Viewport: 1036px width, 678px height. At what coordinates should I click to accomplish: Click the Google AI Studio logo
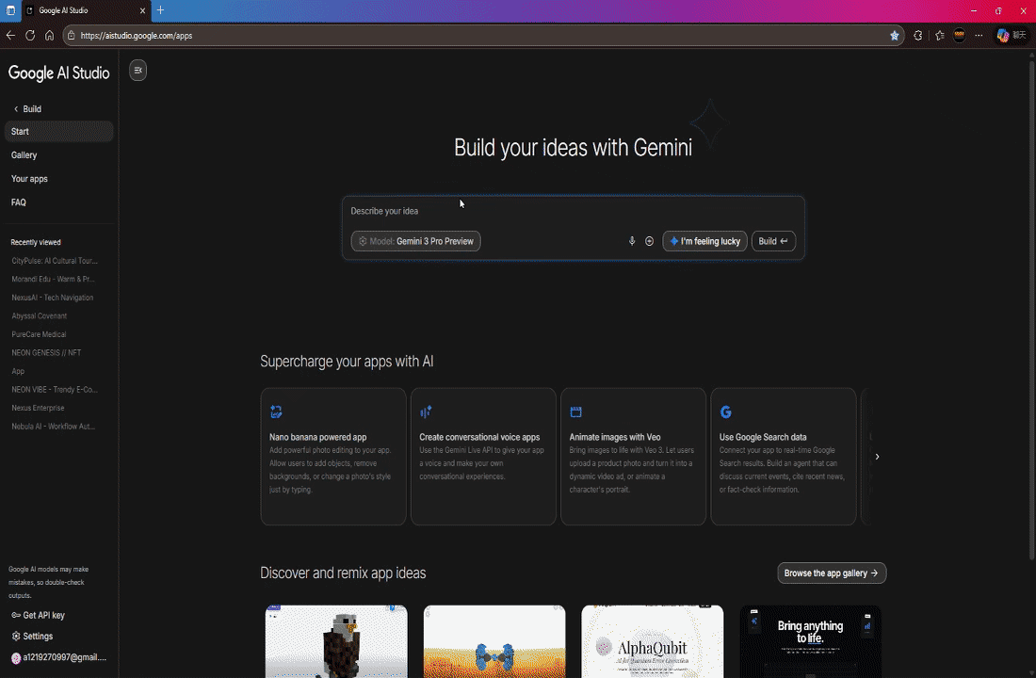(58, 73)
